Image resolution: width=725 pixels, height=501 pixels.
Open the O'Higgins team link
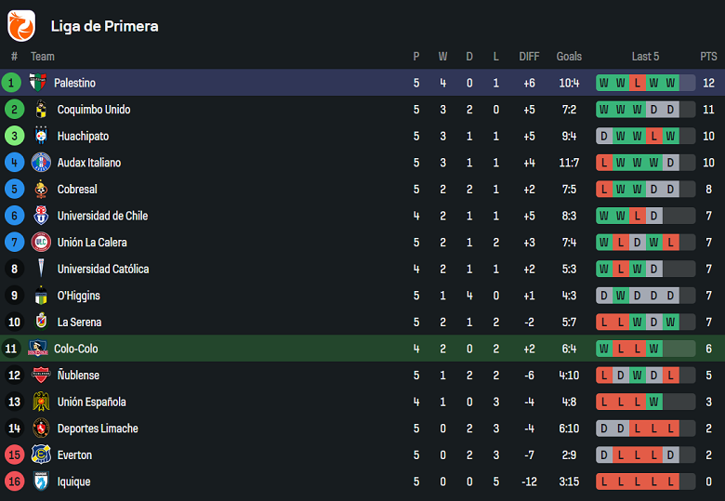tap(78, 296)
